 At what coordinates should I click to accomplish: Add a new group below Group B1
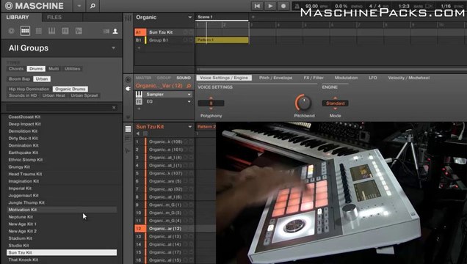[139, 48]
